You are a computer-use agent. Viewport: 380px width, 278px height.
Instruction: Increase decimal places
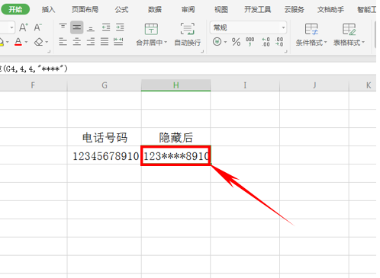pyautogui.click(x=266, y=42)
